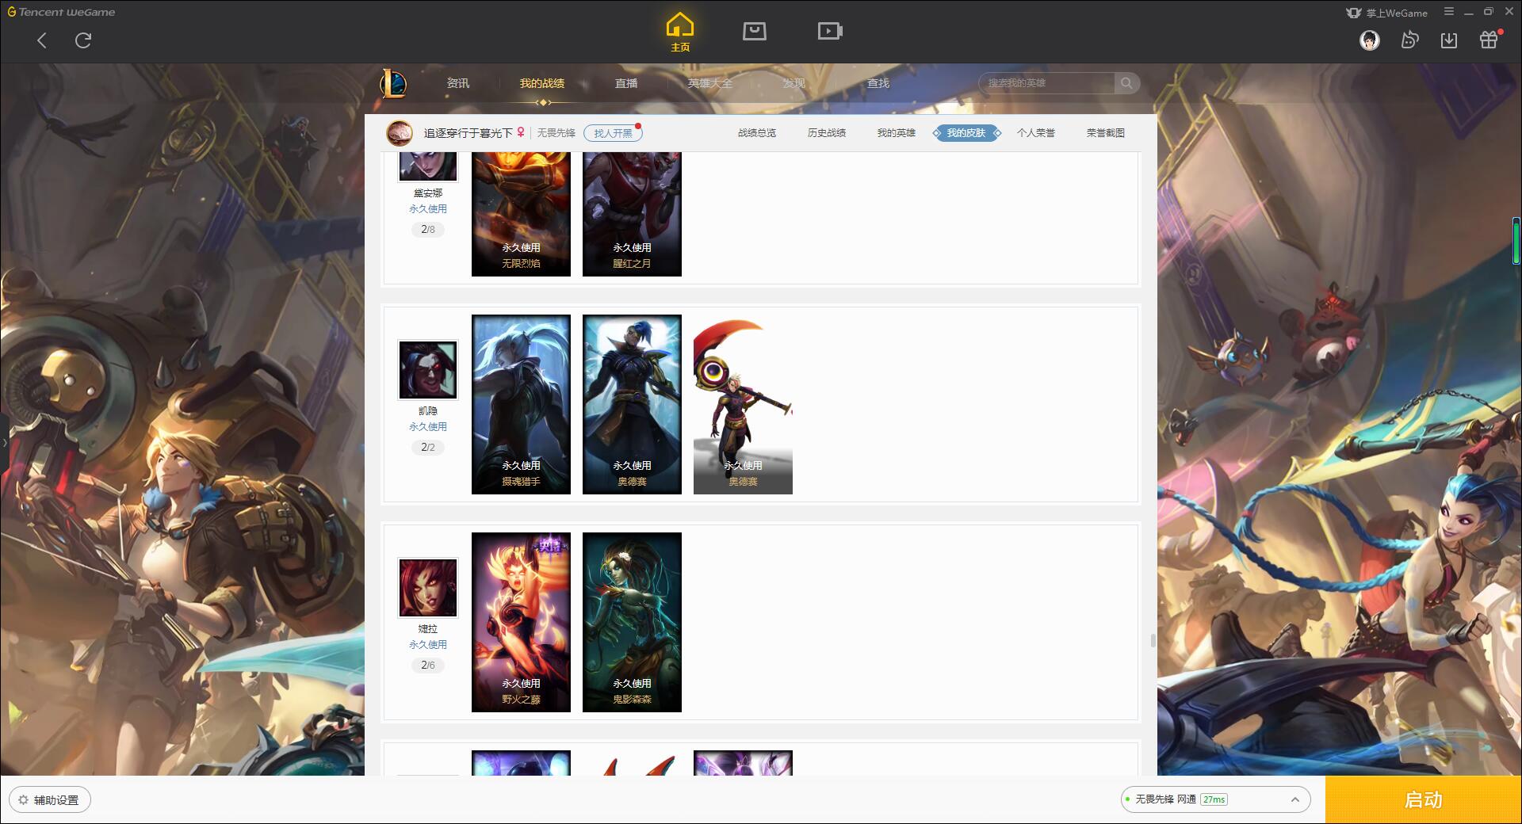Click the 黛安娜 champion portrait
Viewport: 1522px width, 824px height.
(428, 166)
